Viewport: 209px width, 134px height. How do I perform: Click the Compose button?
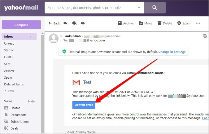pos(21,25)
